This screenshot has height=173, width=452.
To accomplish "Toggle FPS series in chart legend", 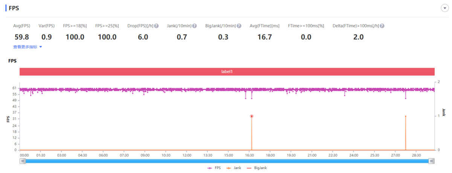I will 214,168.
